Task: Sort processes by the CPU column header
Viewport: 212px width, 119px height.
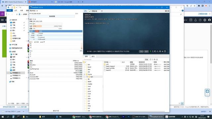Action: click(37, 31)
